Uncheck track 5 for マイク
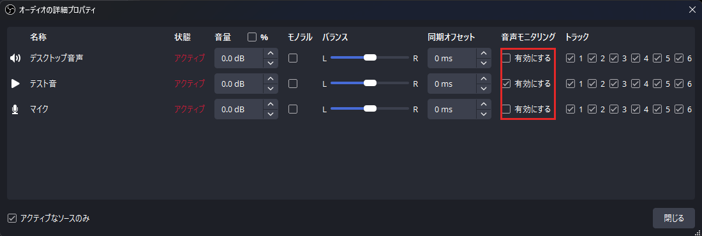This screenshot has height=236, width=702. (x=657, y=109)
